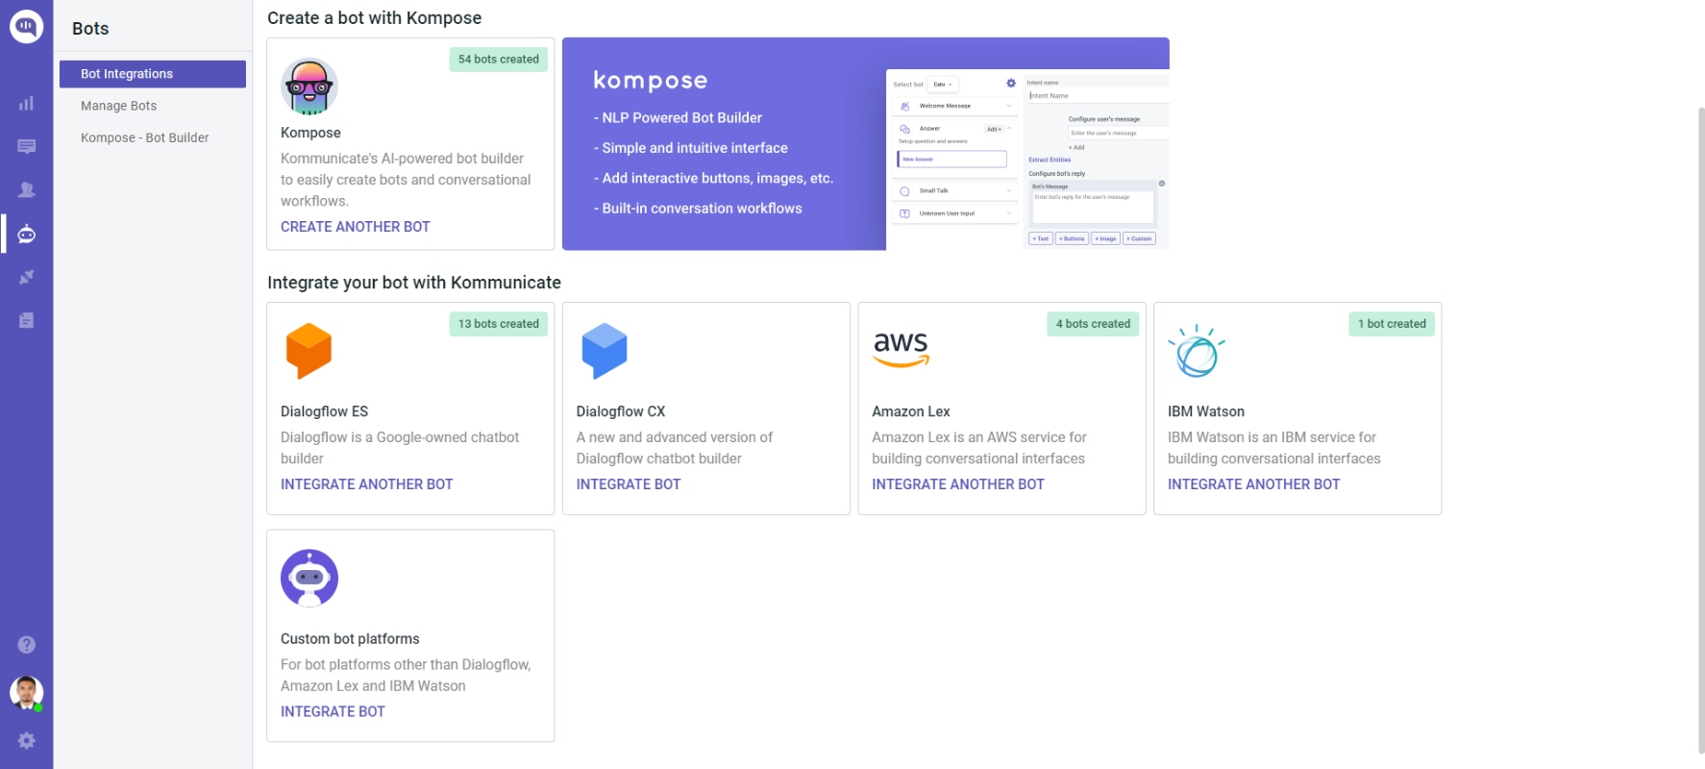Open the document-page icon in sidebar
1705x769 pixels.
26,320
